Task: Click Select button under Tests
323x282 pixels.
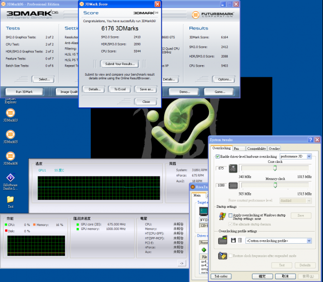Action: (x=43, y=79)
